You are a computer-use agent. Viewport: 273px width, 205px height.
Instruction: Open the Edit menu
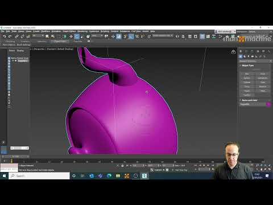[x=8, y=31]
